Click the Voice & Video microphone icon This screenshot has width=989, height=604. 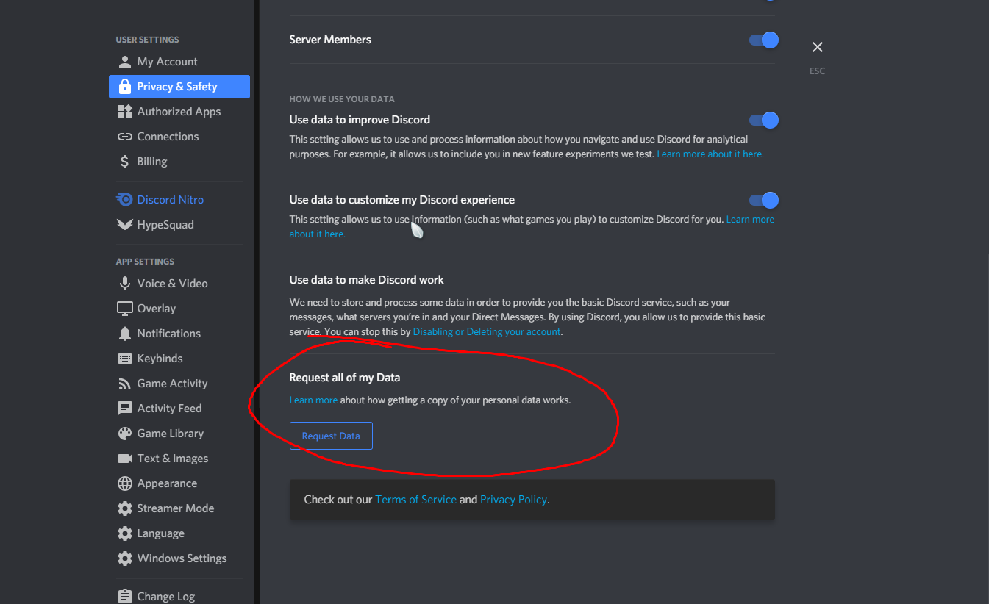(125, 284)
